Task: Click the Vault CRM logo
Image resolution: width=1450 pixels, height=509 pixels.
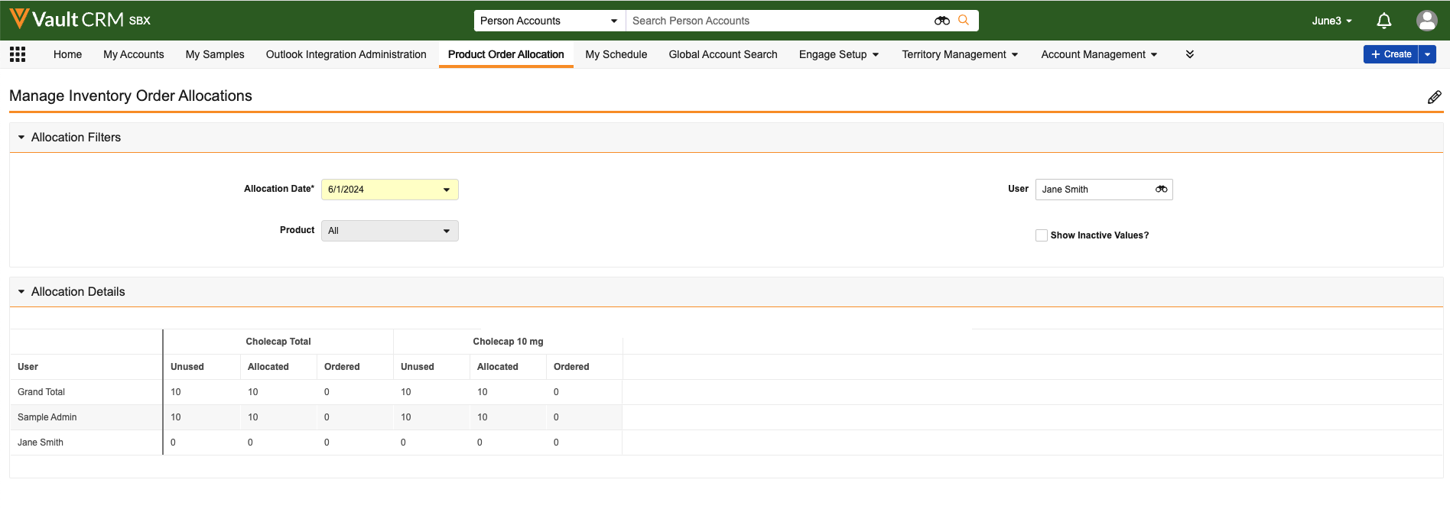Action: (x=80, y=20)
